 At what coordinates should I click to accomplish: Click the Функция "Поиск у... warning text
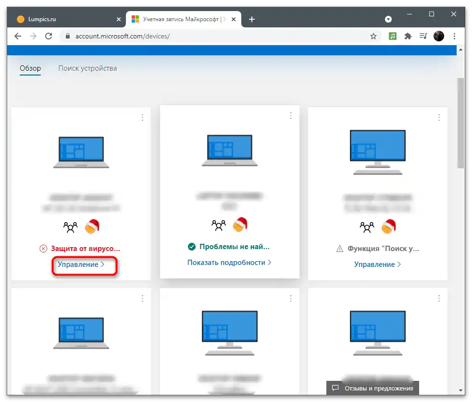pos(383,249)
